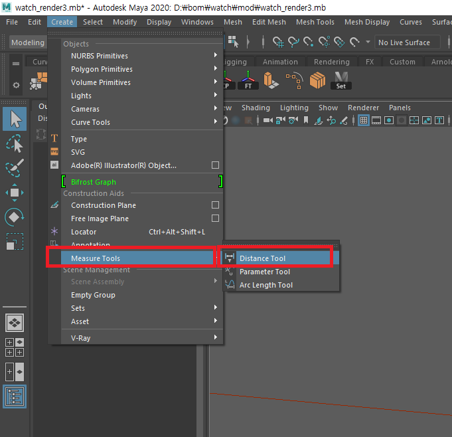
Task: Expand Cameras submenu
Action: point(142,109)
